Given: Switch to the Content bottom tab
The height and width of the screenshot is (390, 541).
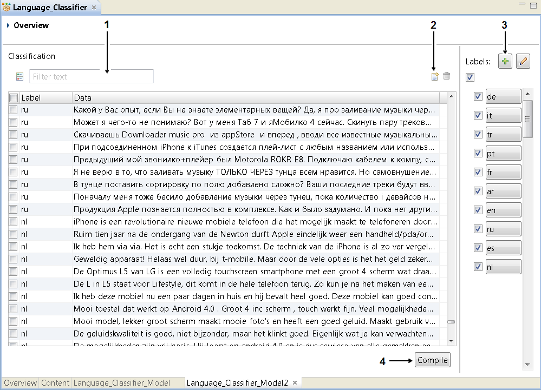Looking at the screenshot, I should 55,383.
